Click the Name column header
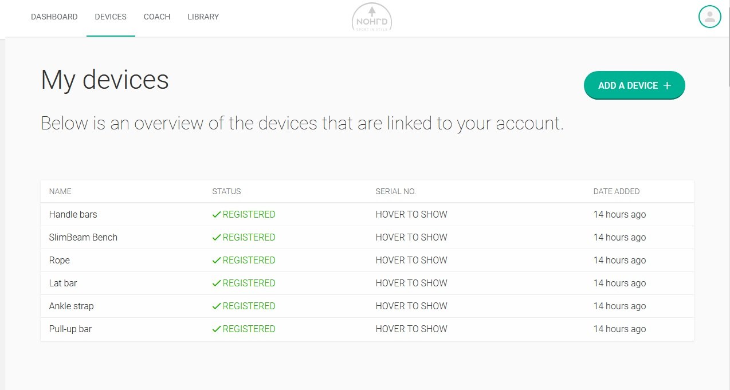This screenshot has height=390, width=730. tap(60, 191)
